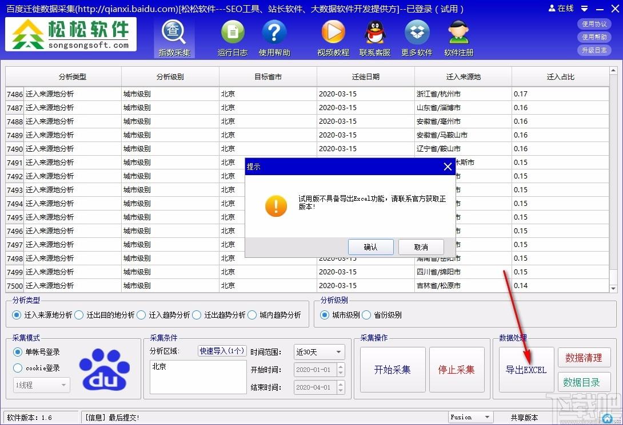Screen dimensions: 623x425
Task: Select the 吉林省/松原市 cell
Action: click(x=464, y=285)
